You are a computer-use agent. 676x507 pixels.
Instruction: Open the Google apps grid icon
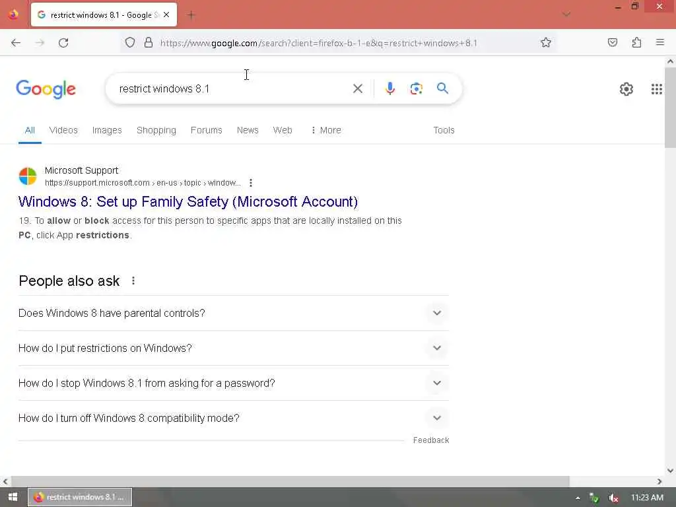click(x=656, y=89)
